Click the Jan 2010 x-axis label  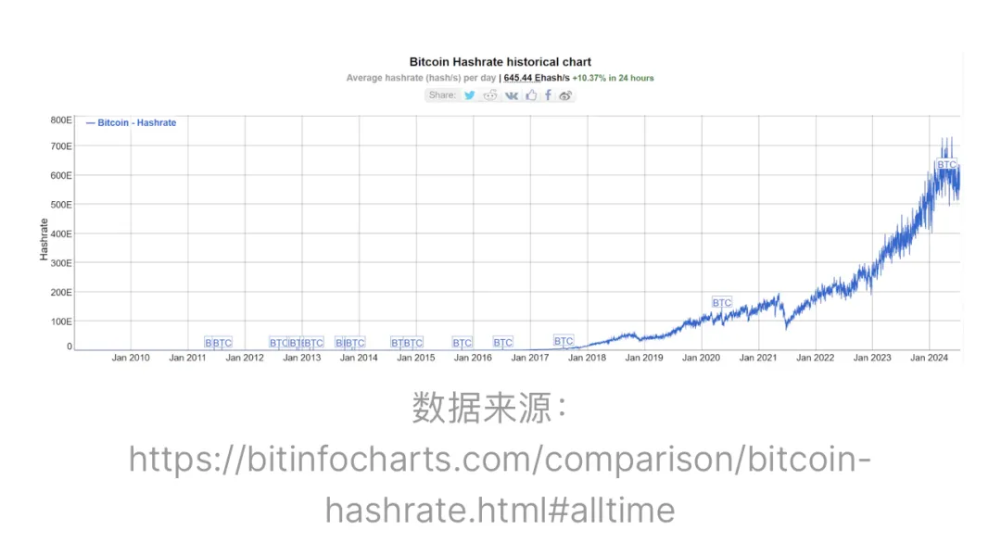(131, 358)
